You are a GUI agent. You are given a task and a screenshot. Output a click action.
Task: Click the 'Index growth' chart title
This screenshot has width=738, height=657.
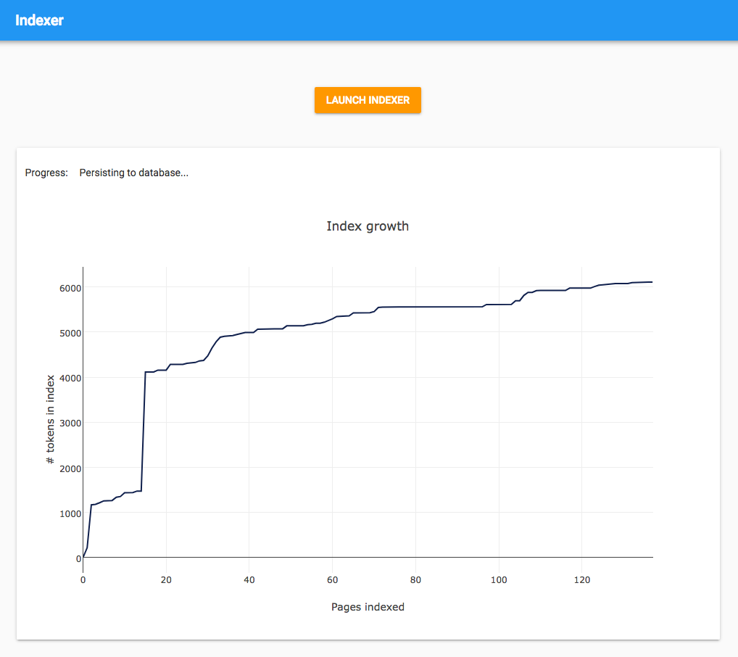click(368, 226)
